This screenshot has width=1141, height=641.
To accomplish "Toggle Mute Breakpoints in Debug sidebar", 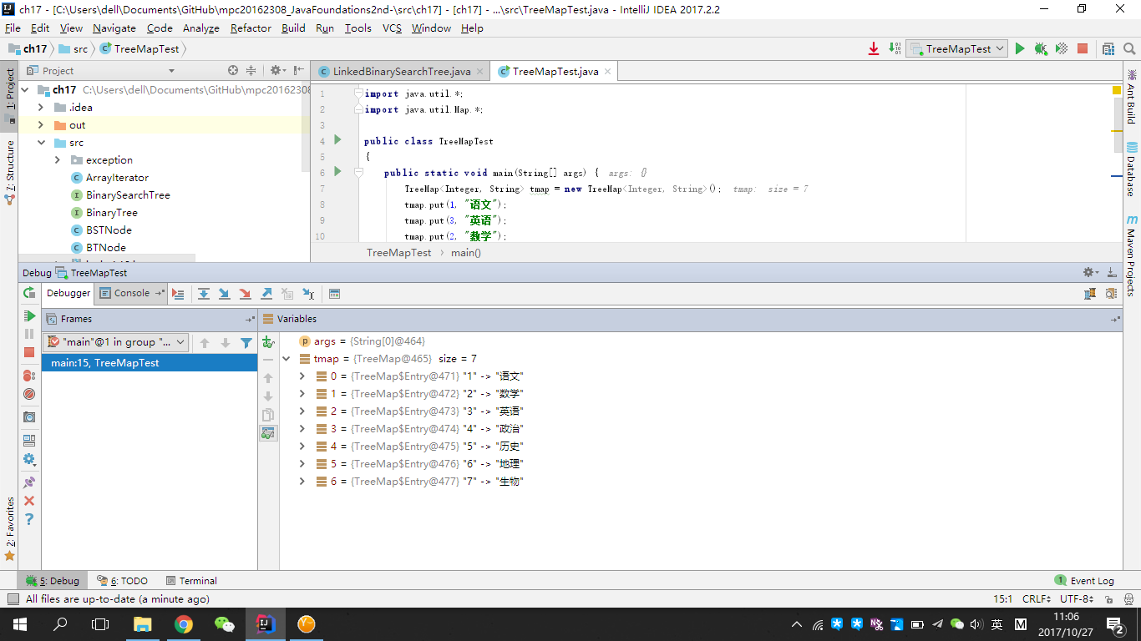I will click(29, 393).
